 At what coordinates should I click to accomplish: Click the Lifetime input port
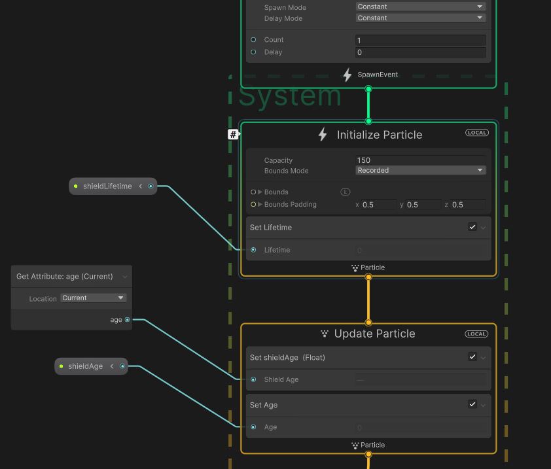click(x=253, y=250)
